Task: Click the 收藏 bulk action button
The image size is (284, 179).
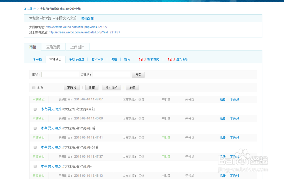Action: coord(92,88)
